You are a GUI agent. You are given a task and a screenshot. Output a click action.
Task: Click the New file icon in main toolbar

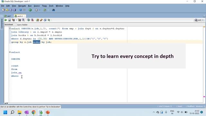point(4,10)
